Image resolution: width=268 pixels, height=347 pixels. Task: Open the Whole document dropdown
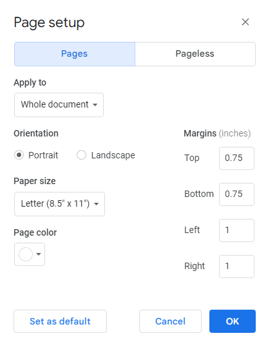(x=59, y=105)
